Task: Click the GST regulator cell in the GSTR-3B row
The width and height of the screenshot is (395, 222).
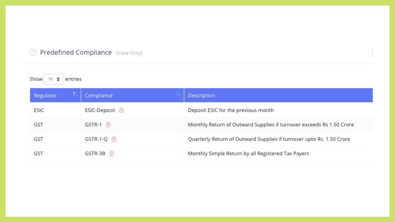Action: click(39, 153)
